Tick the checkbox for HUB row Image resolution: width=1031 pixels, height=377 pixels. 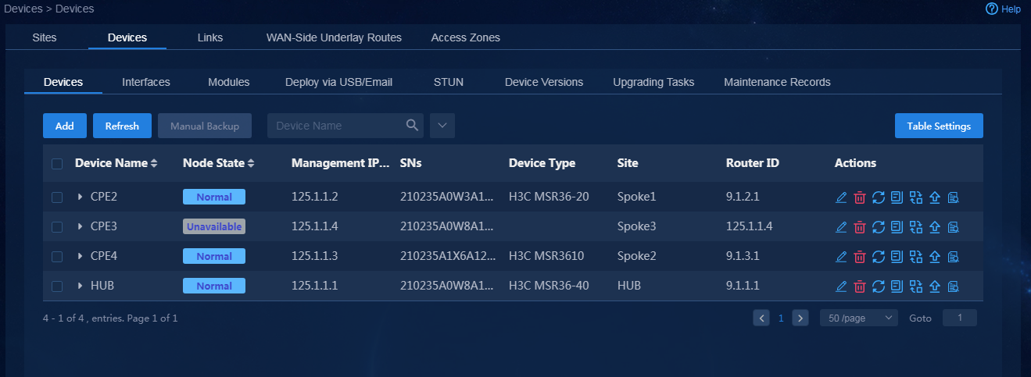pos(57,286)
